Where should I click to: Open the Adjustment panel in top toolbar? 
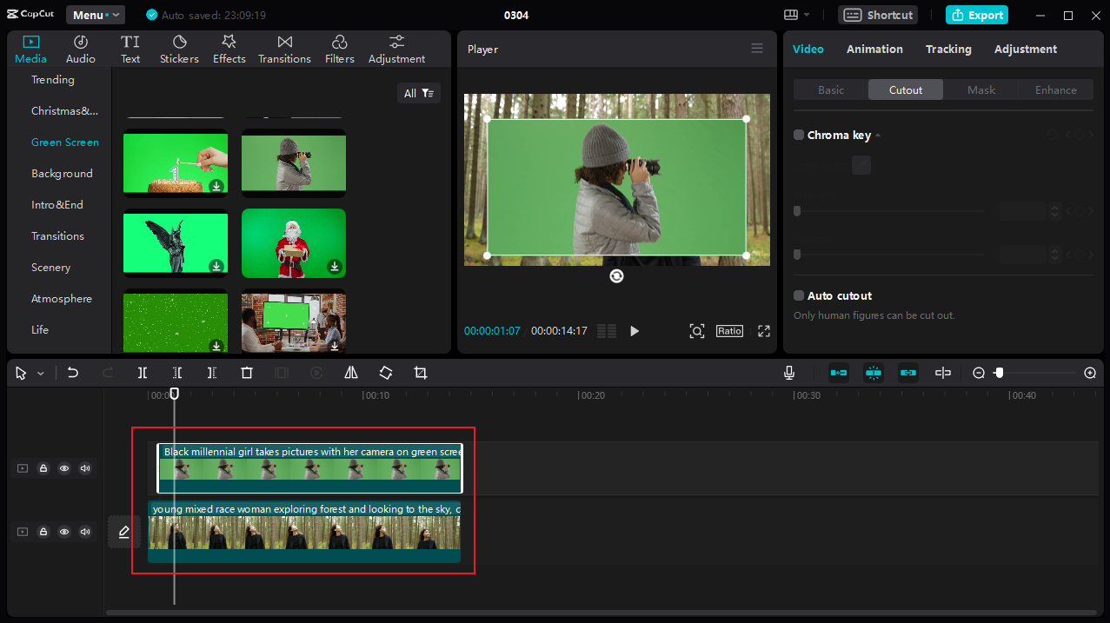pyautogui.click(x=396, y=50)
